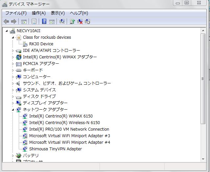Click the vertical scrollbar thumb
The image size is (210, 172).
pyautogui.click(x=203, y=79)
